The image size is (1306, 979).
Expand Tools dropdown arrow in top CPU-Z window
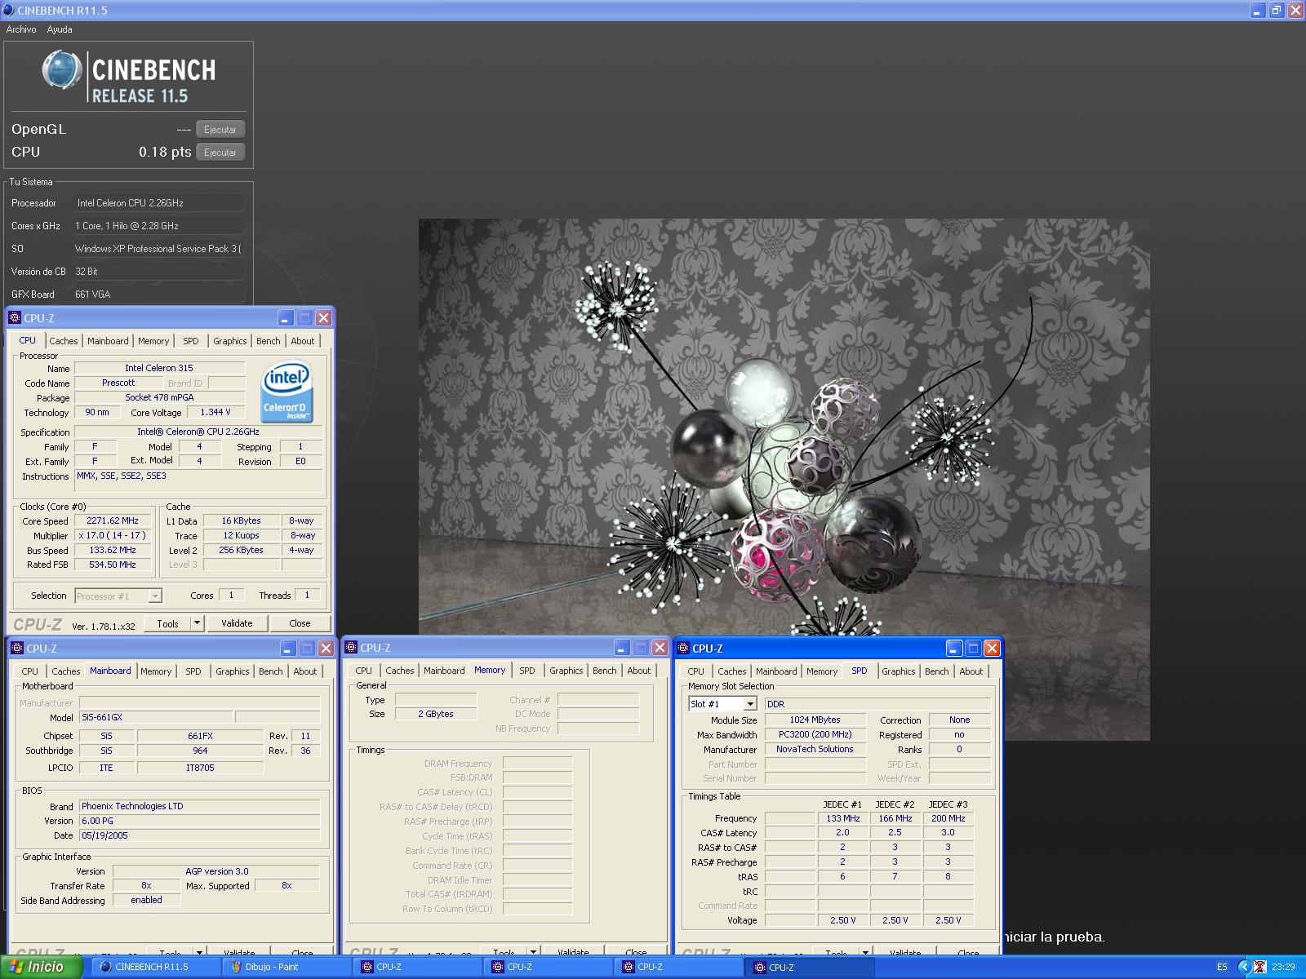pyautogui.click(x=197, y=623)
